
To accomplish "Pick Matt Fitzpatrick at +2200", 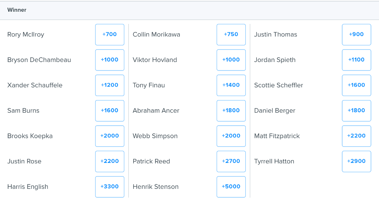I will 356,136.
